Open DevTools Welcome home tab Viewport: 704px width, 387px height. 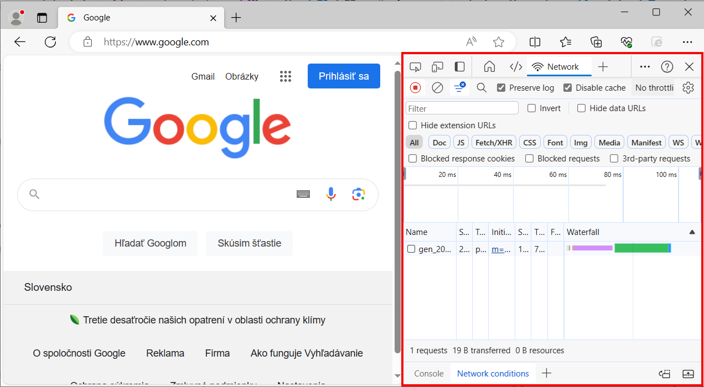(489, 67)
